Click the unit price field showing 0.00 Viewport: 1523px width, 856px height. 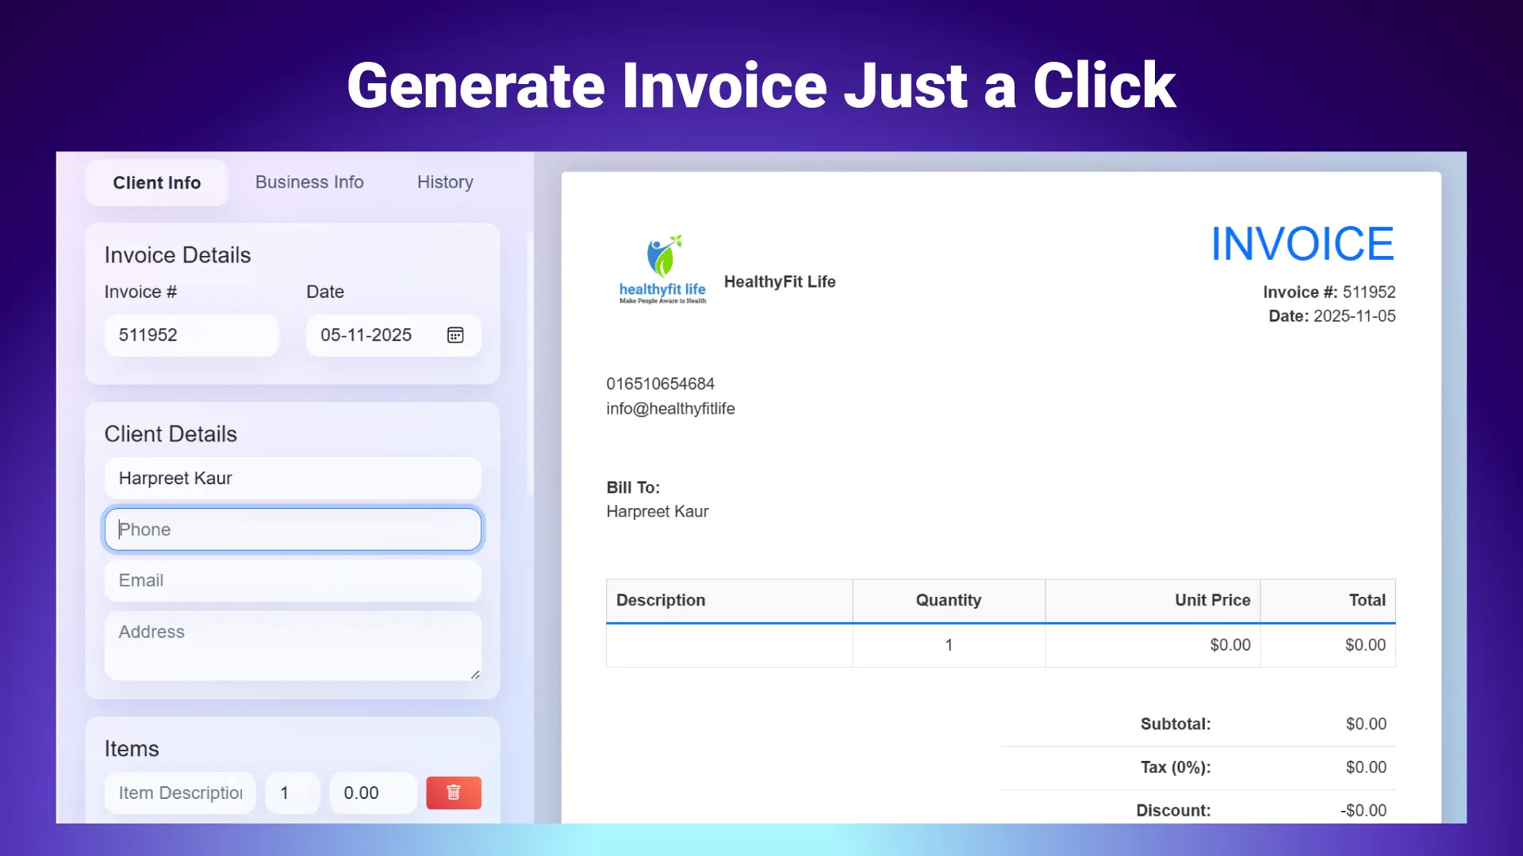click(x=372, y=793)
